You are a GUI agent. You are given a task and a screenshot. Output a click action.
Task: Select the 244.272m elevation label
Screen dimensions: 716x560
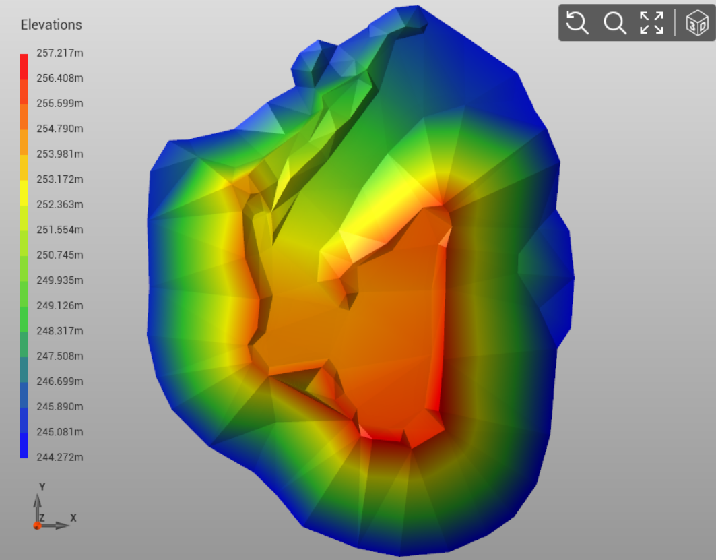coord(59,457)
